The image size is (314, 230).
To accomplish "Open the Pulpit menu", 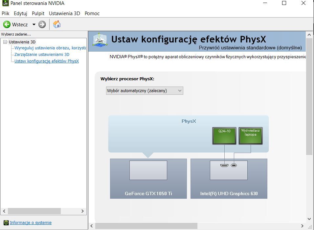I will (x=38, y=13).
